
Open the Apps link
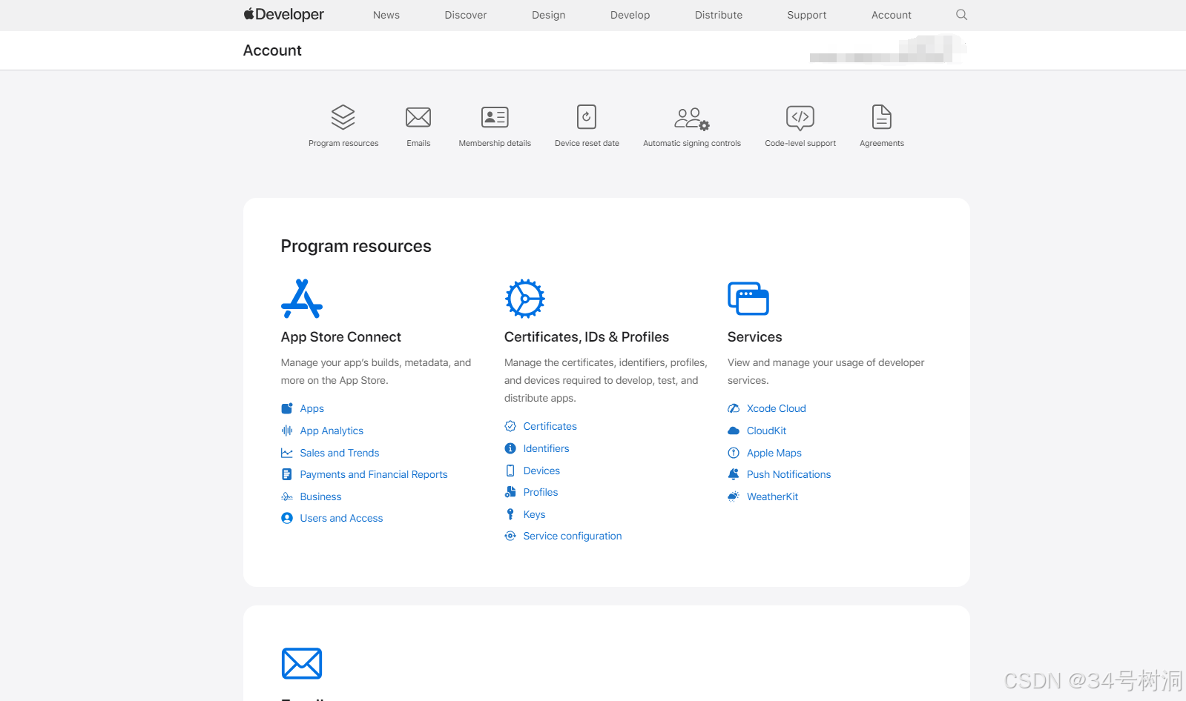[312, 408]
